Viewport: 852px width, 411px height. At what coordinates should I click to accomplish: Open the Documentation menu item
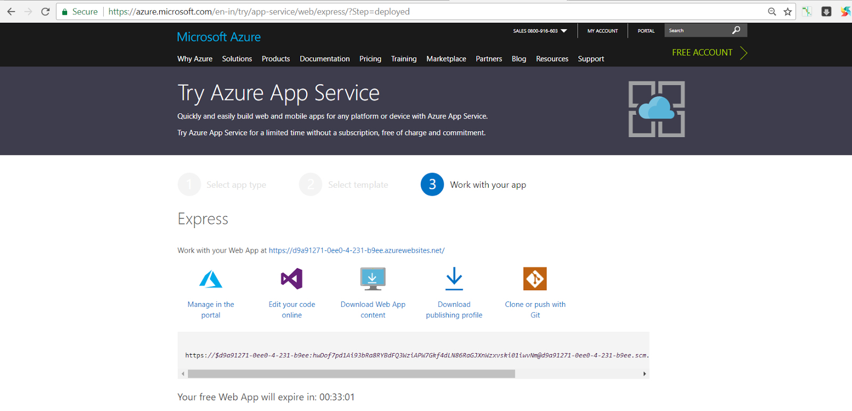(x=325, y=59)
